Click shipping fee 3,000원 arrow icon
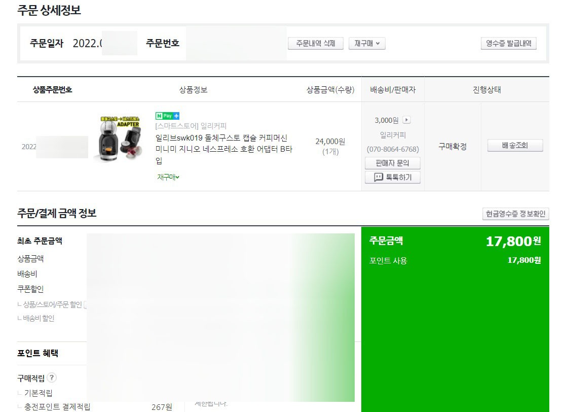This screenshot has width=566, height=412. tap(406, 120)
